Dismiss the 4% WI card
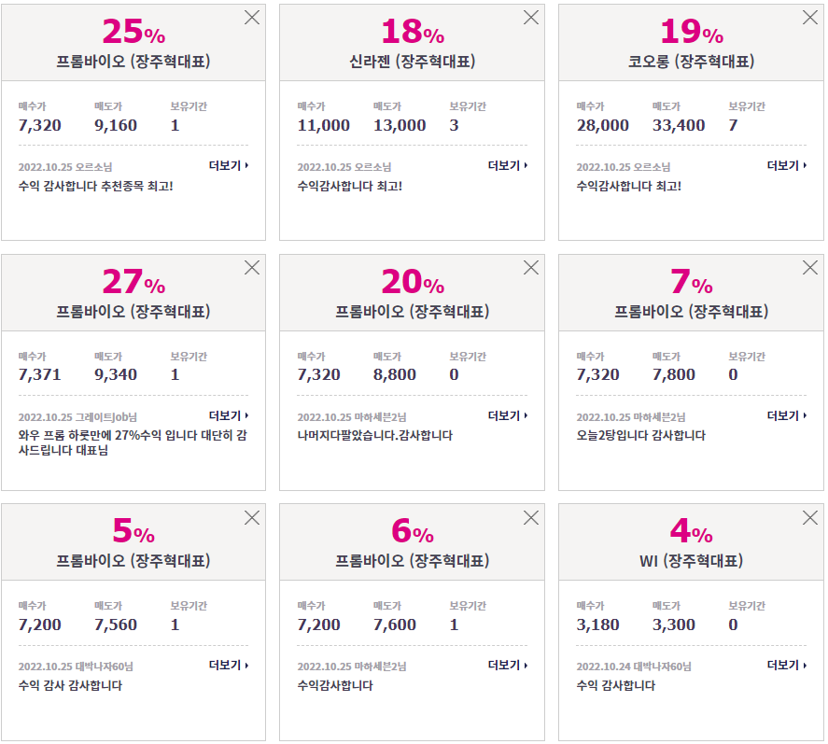 tap(809, 517)
